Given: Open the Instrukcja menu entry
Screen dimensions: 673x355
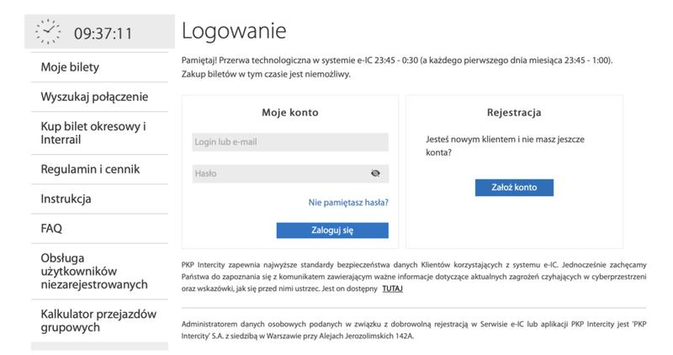Looking at the screenshot, I should [66, 199].
